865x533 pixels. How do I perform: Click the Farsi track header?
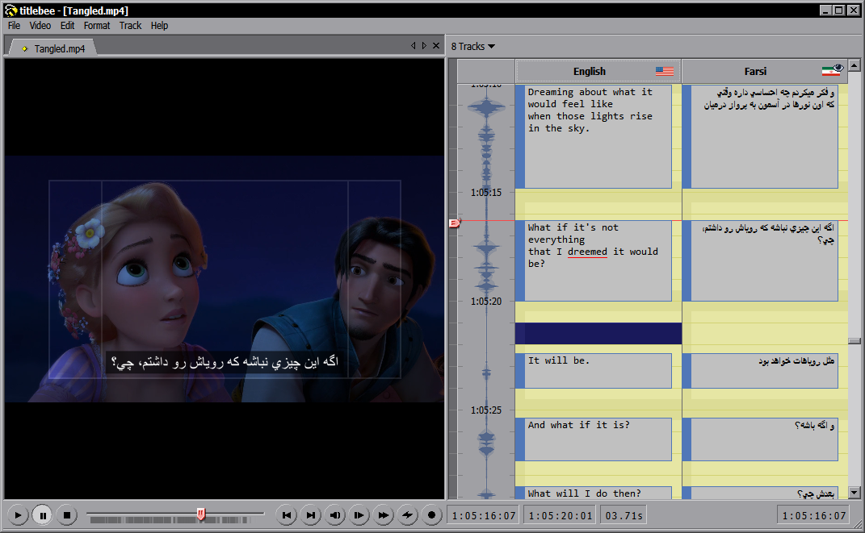[765, 71]
